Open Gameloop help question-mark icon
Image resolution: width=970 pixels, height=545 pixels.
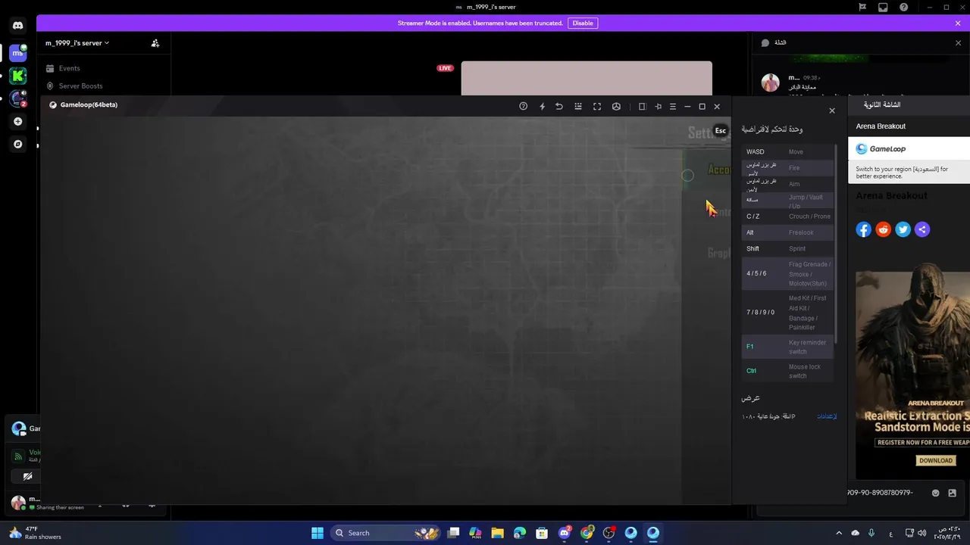[x=523, y=106]
